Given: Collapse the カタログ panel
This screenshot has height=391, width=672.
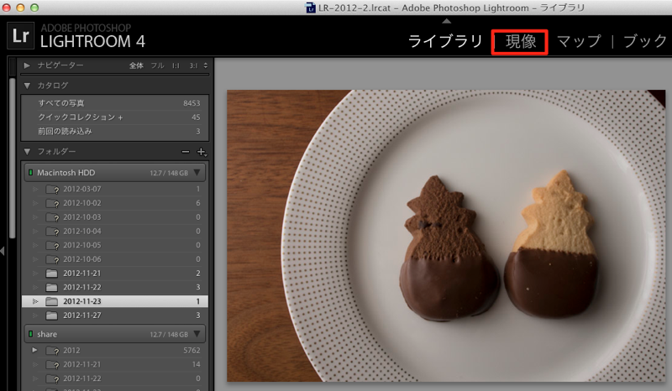Looking at the screenshot, I should pyautogui.click(x=27, y=86).
